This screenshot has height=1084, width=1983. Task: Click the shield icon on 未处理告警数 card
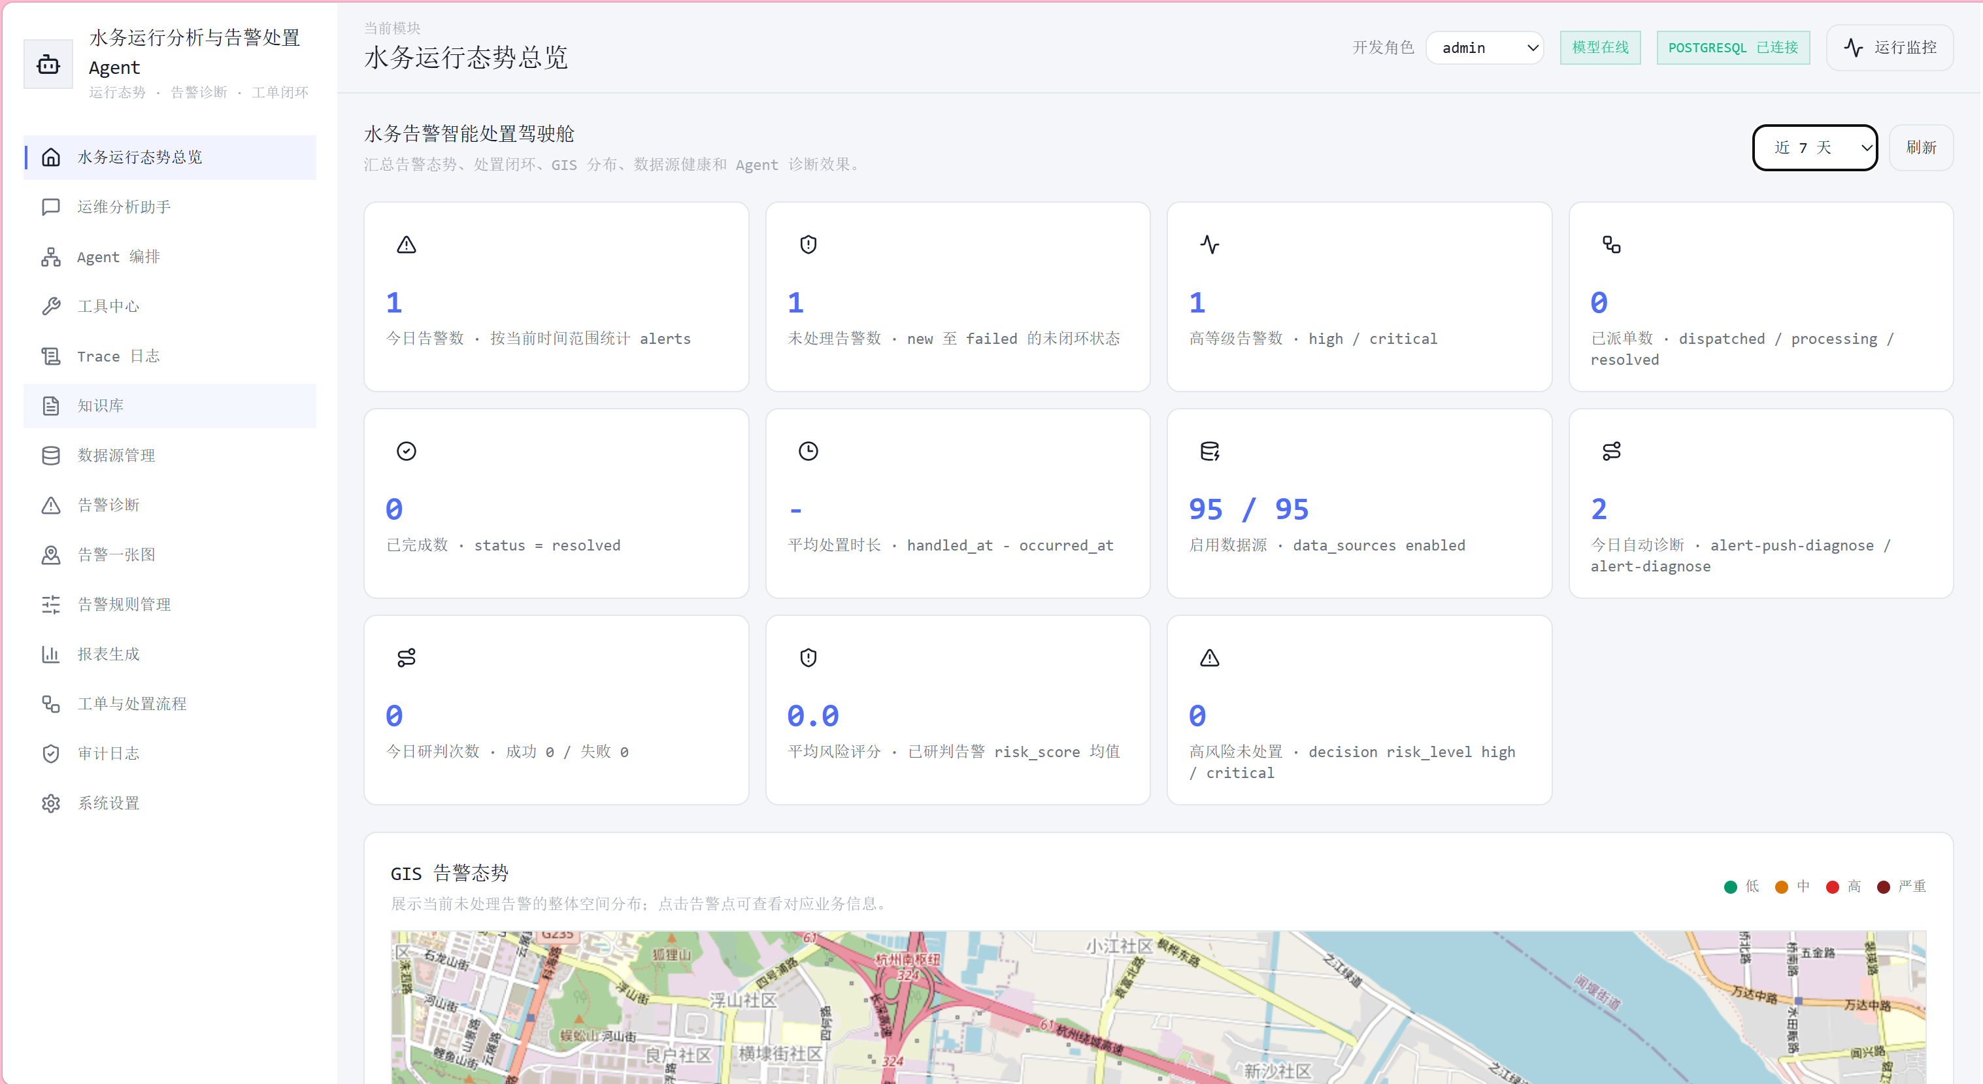click(x=808, y=245)
